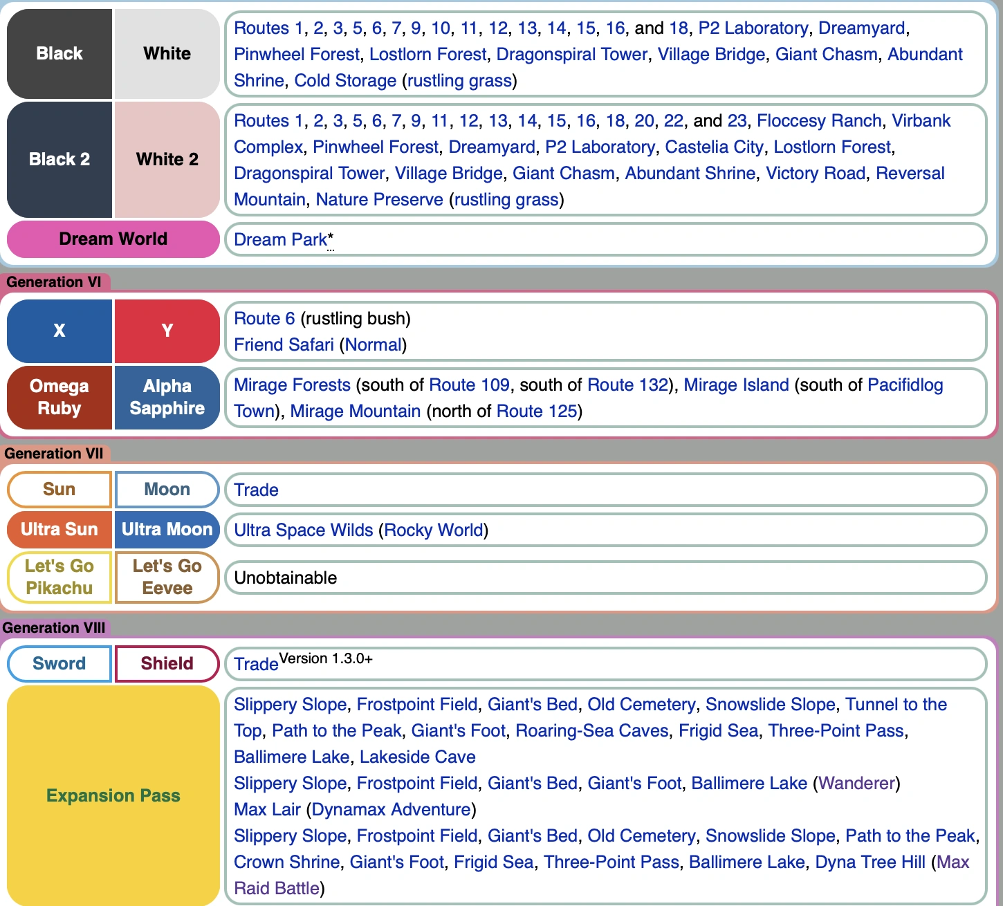Open the Expansion Pass cell
This screenshot has height=906, width=1003.
pos(113,796)
